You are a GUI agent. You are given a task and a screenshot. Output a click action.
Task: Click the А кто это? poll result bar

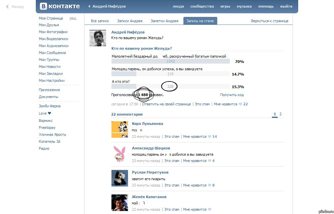(x=170, y=86)
